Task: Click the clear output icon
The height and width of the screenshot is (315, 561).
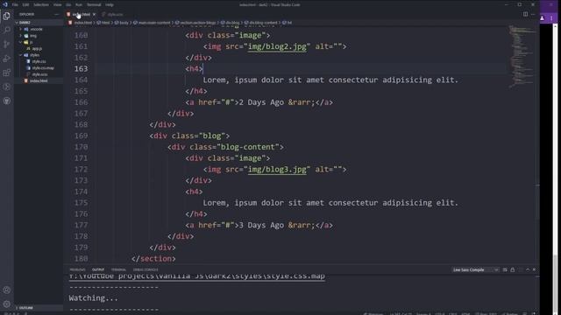Action: pos(505,269)
